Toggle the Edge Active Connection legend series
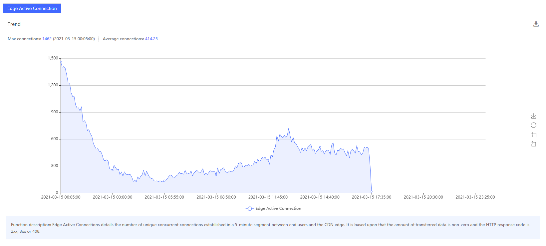 tap(278, 208)
